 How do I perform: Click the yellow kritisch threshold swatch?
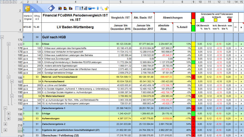[216, 20]
